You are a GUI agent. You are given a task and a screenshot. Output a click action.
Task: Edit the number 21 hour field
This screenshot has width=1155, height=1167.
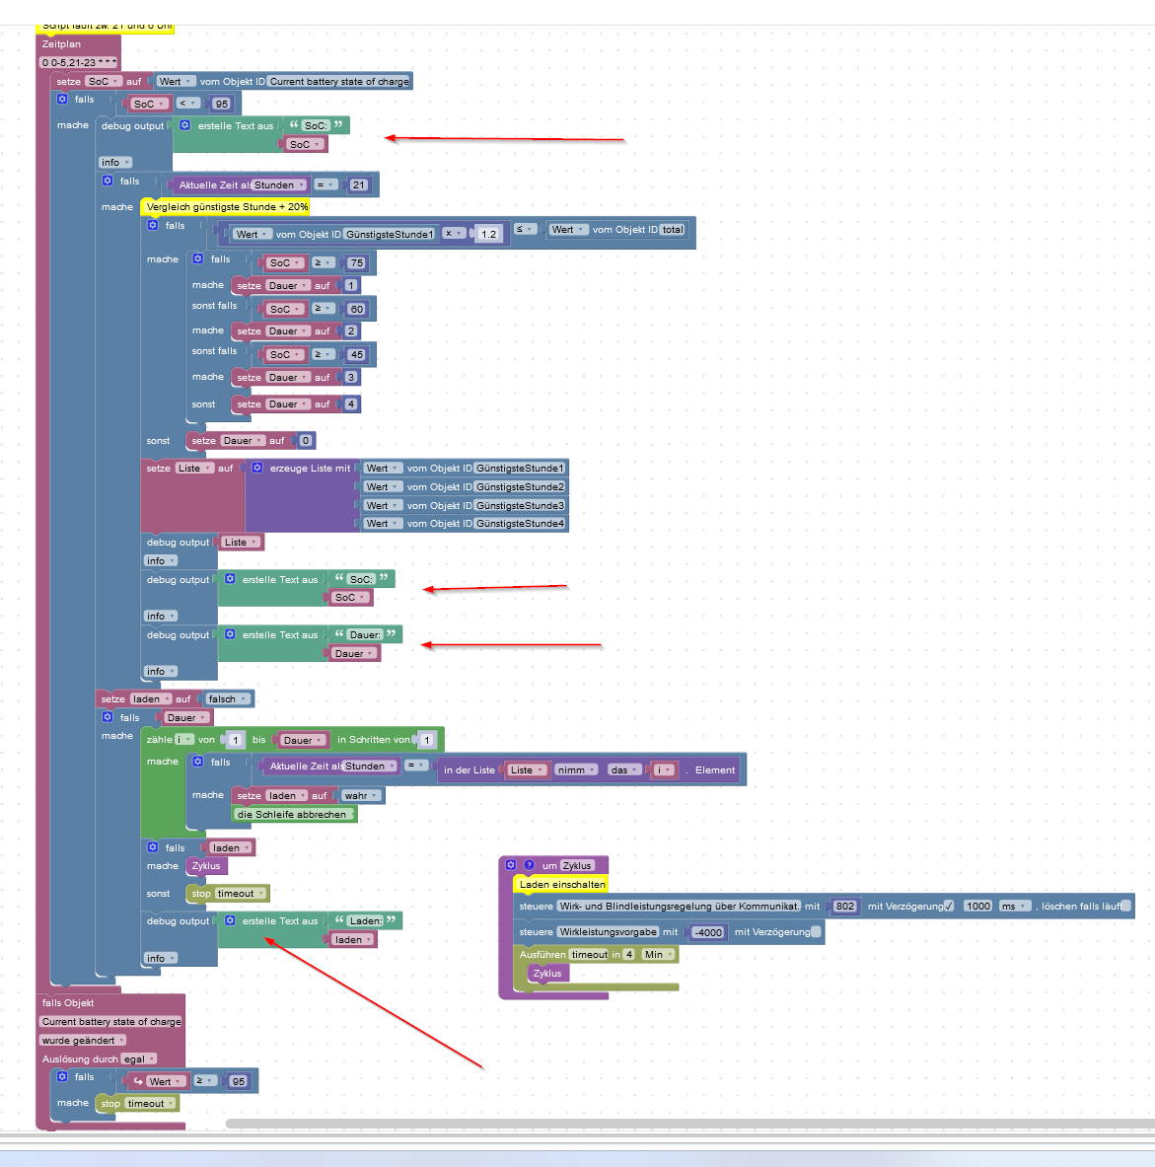[x=359, y=185]
